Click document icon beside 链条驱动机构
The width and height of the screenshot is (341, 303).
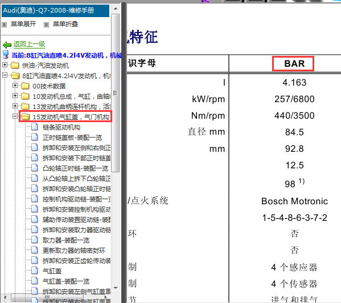(x=35, y=127)
